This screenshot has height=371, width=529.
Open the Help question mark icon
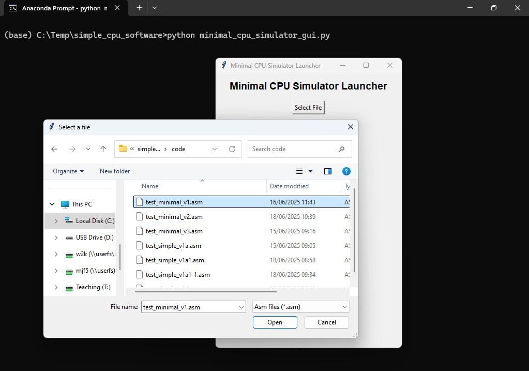tap(346, 171)
